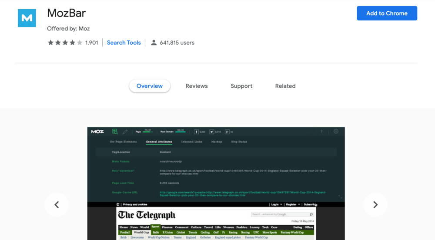435x240 pixels.
Task: Click The Telegraph masthead in preview
Action: [x=147, y=215]
